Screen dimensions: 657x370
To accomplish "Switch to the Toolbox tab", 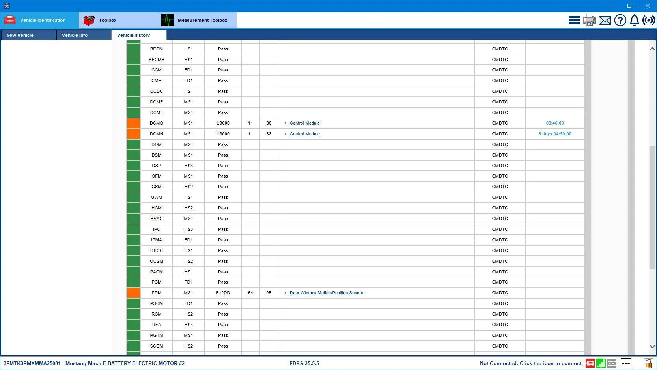I will (x=119, y=20).
